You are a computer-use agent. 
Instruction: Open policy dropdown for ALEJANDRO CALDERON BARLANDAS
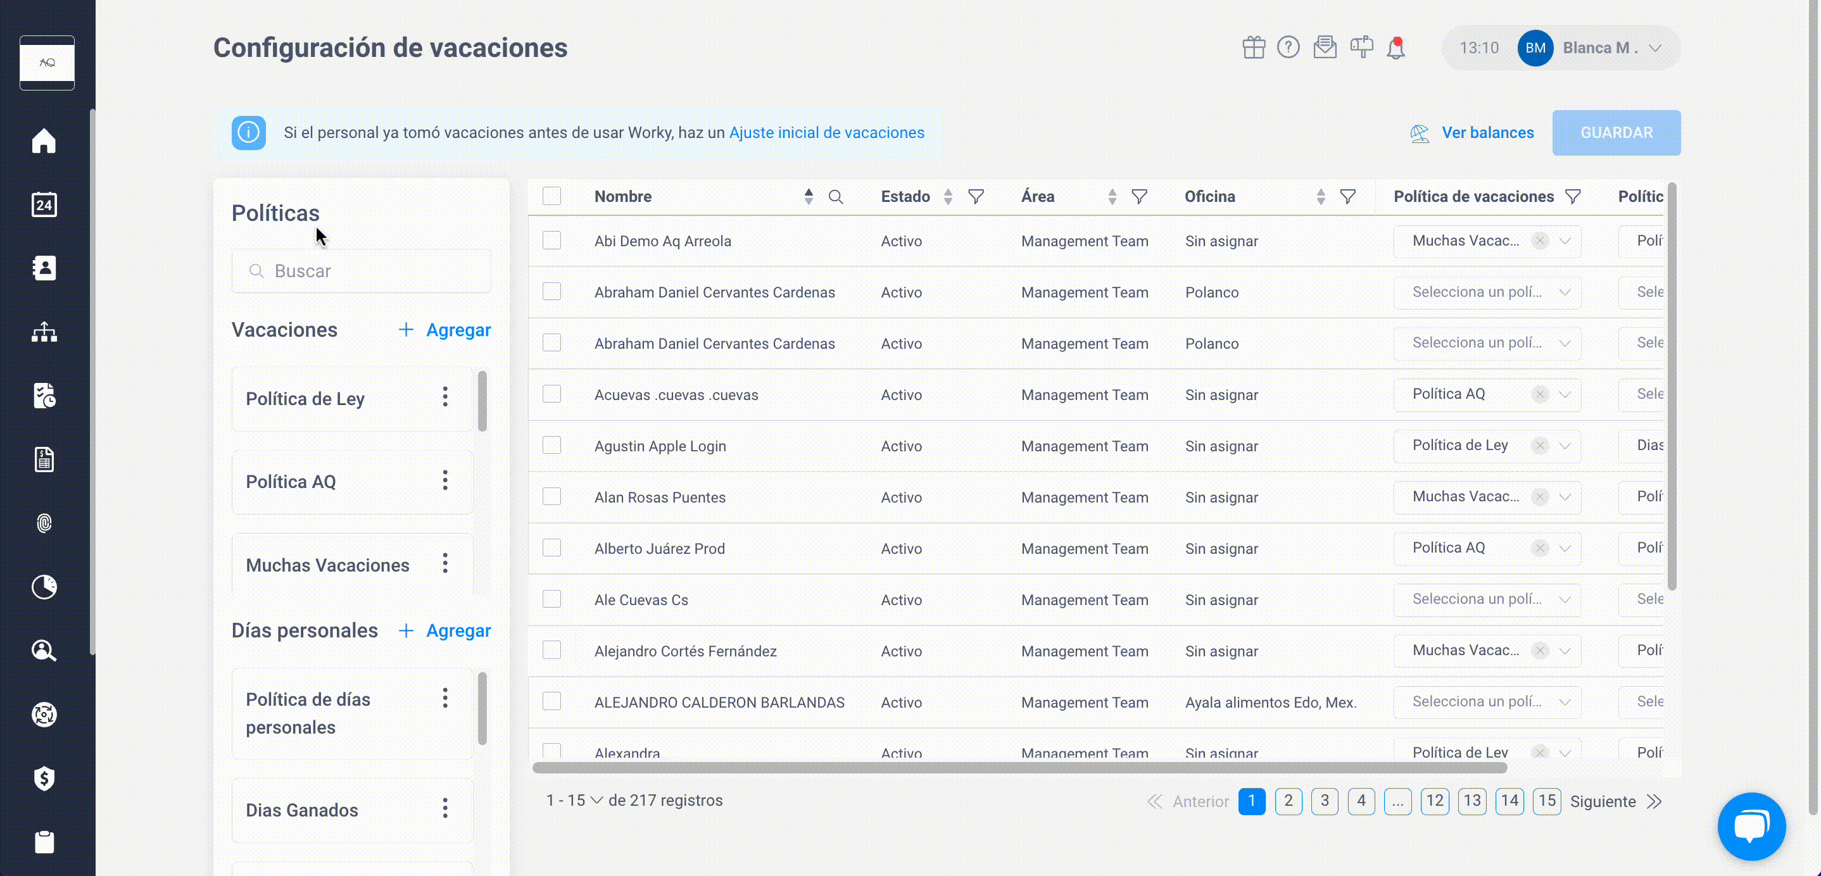coord(1487,701)
